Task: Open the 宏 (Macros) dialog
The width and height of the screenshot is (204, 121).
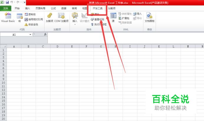Action: coord(19,18)
